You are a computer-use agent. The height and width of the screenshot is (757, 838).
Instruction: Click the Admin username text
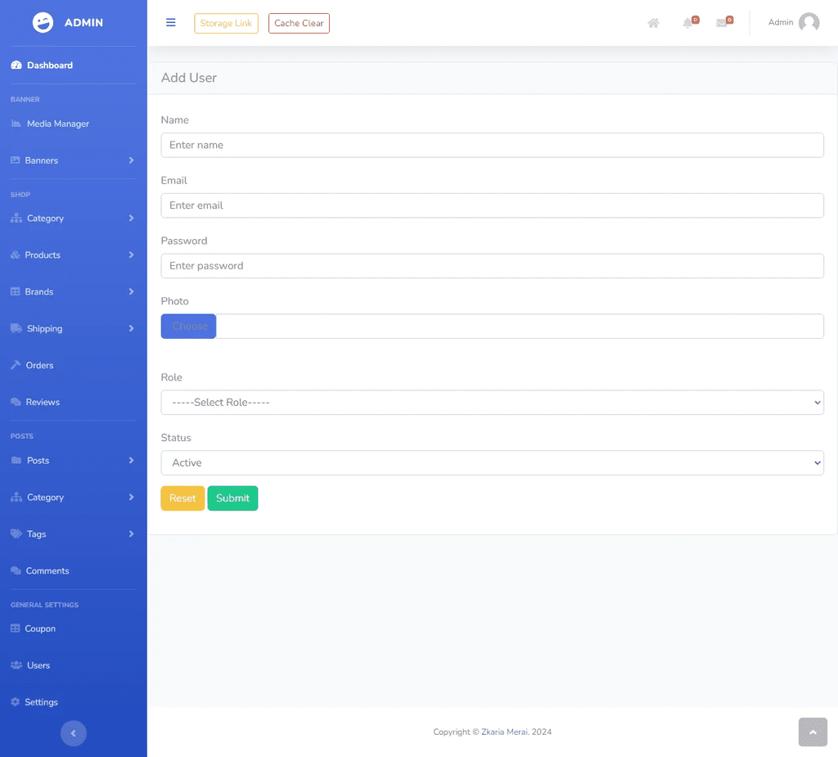780,22
